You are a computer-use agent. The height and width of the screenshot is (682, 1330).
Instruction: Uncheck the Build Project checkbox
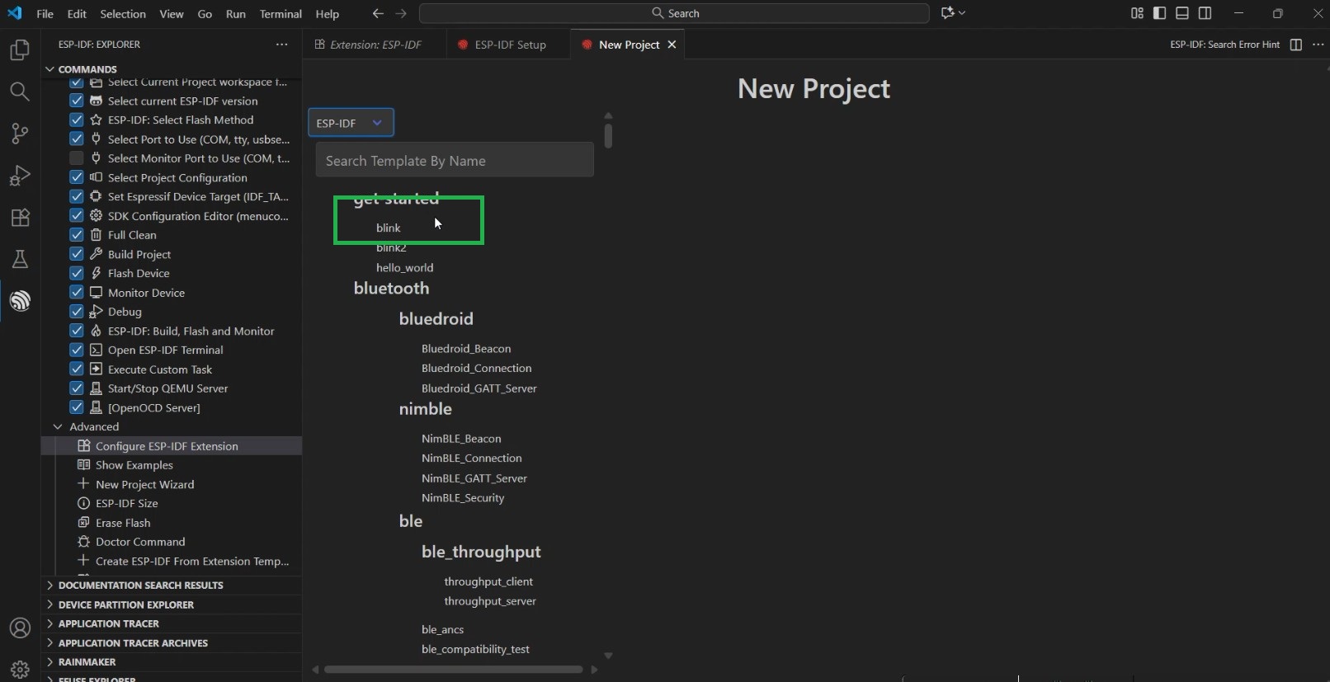(x=77, y=254)
